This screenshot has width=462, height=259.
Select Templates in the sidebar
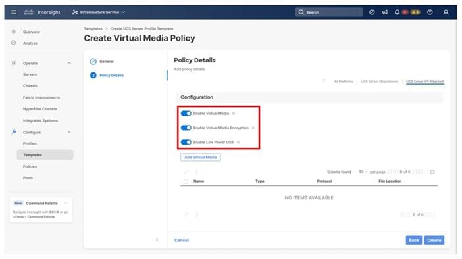pyautogui.click(x=45, y=155)
